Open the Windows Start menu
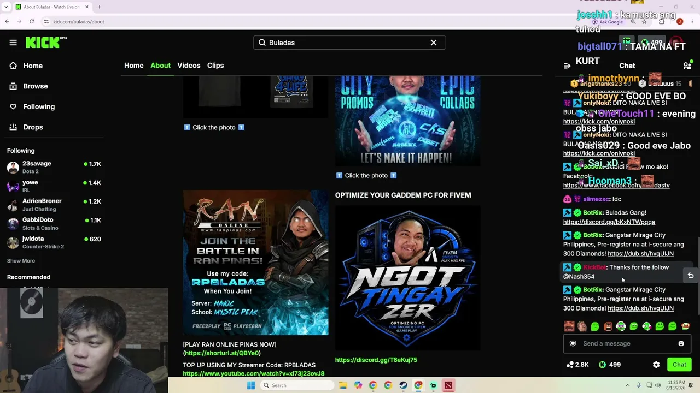Viewport: 700px width, 393px height. click(251, 385)
